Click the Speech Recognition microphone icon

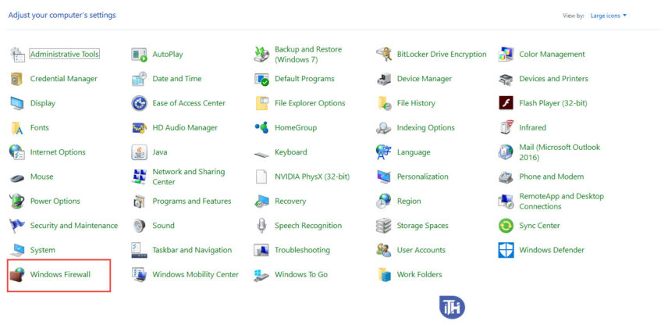coord(262,226)
